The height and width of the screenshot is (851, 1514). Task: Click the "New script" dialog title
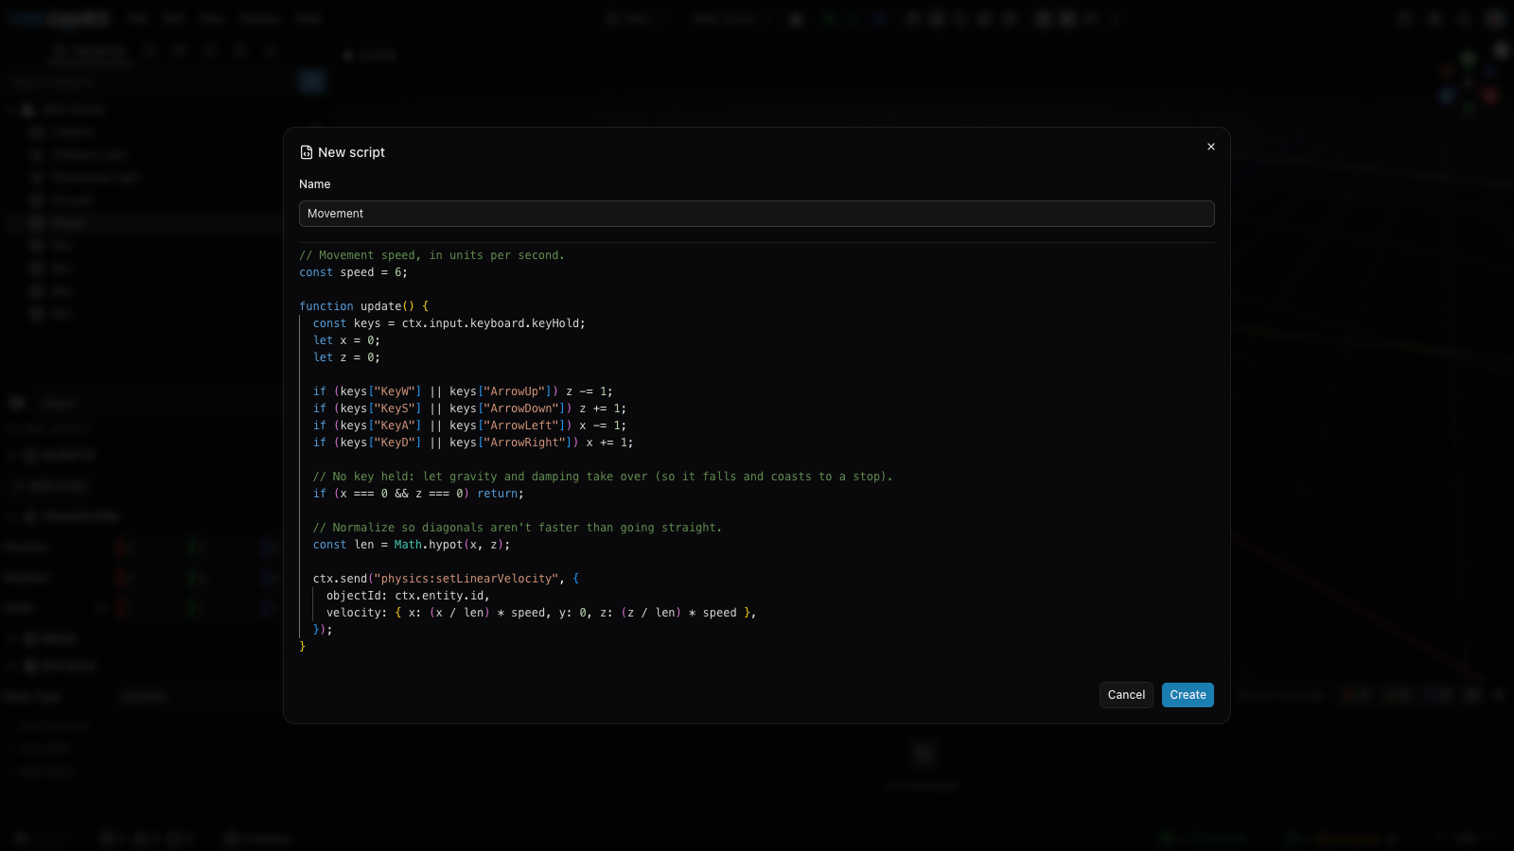pyautogui.click(x=351, y=152)
